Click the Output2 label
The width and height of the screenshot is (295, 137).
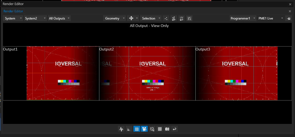[106, 49]
